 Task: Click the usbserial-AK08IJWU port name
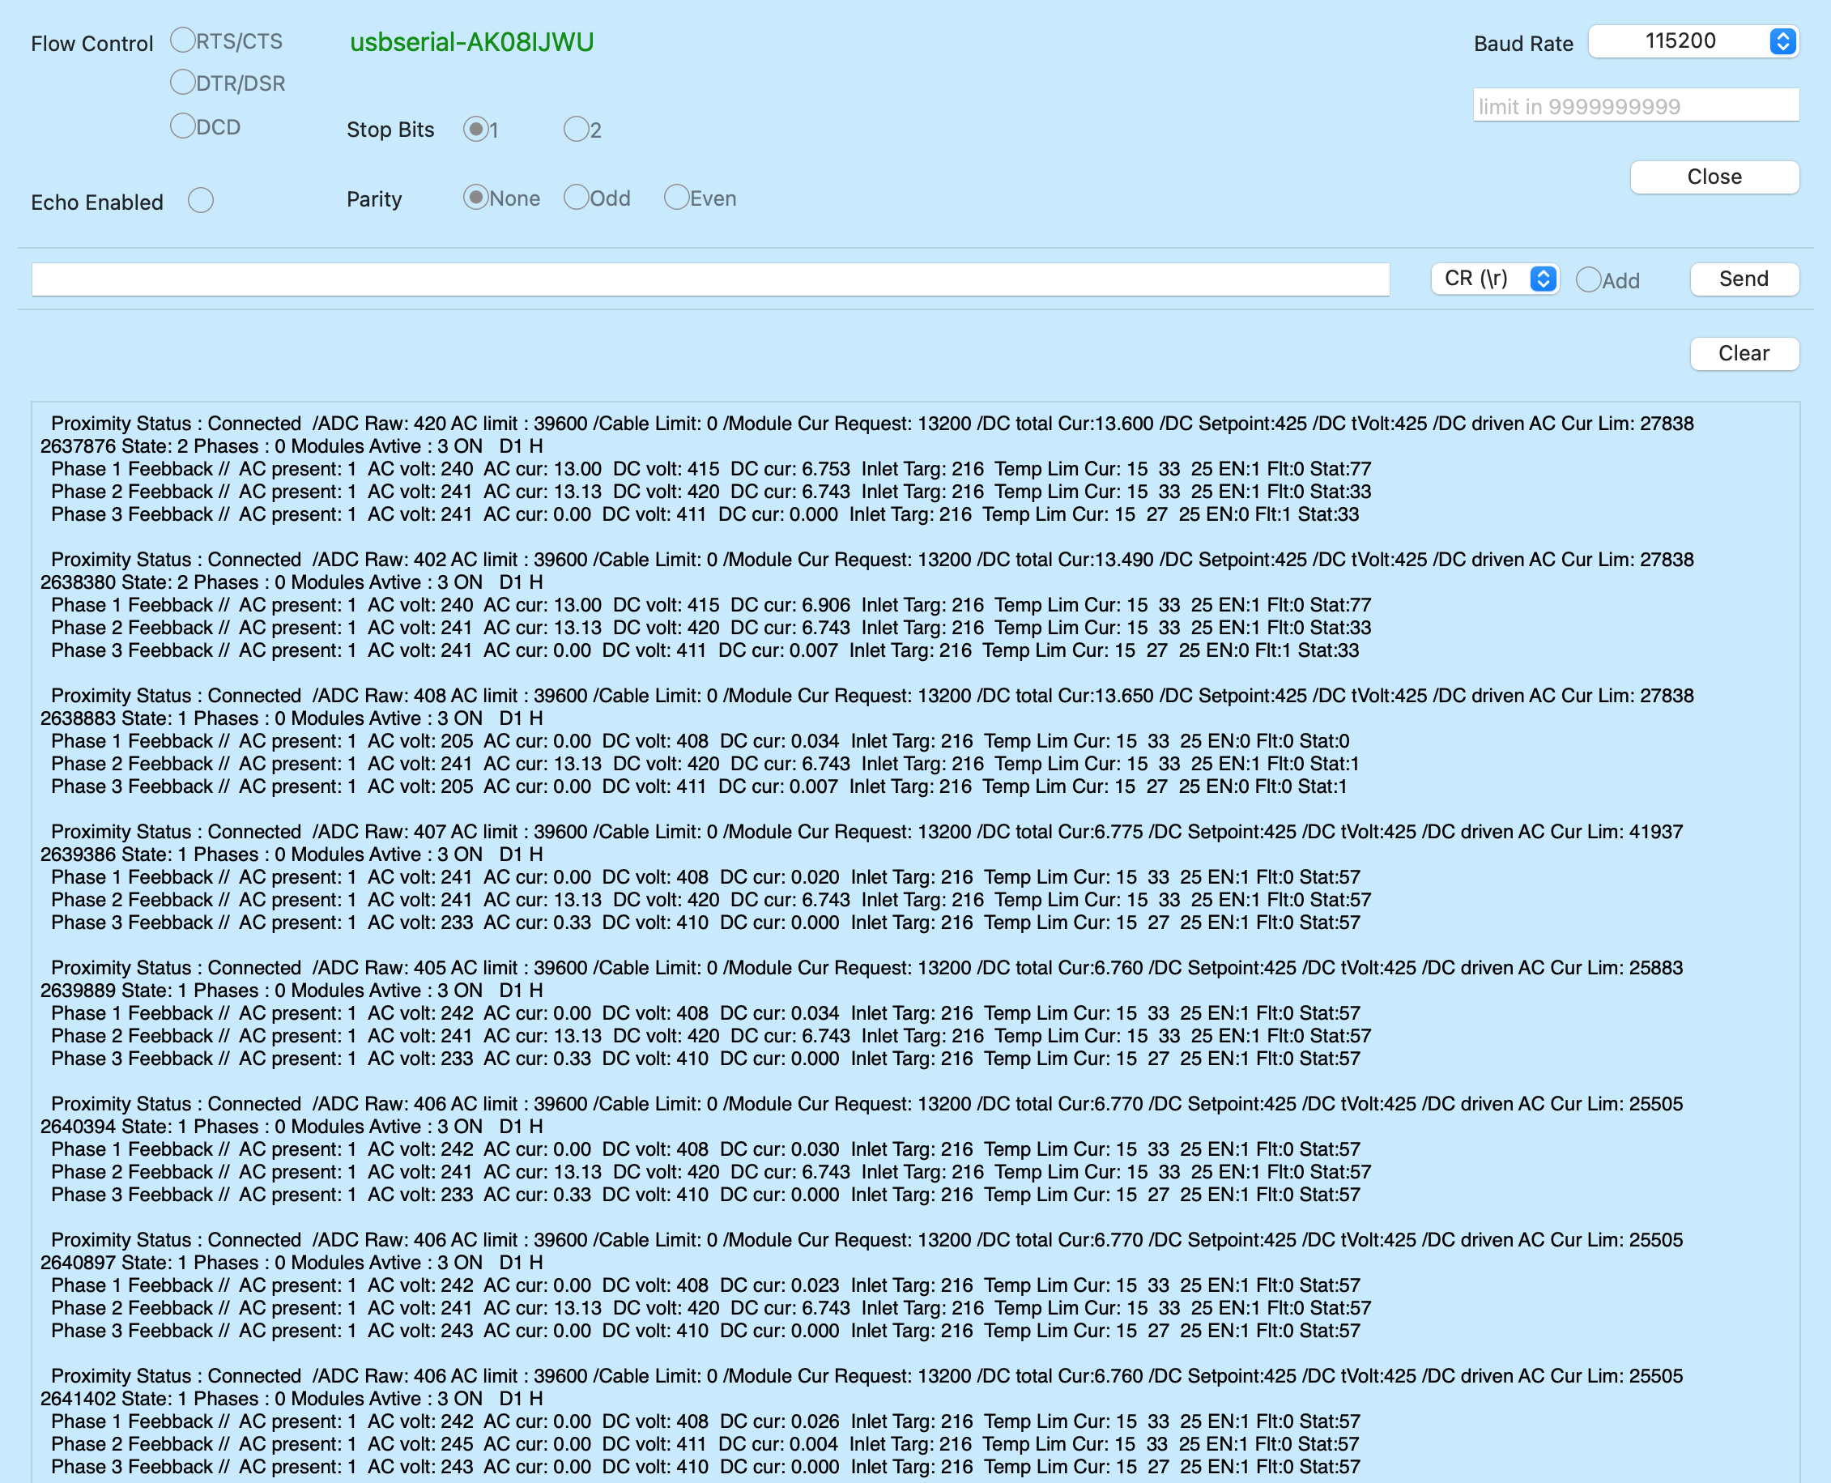[x=471, y=42]
